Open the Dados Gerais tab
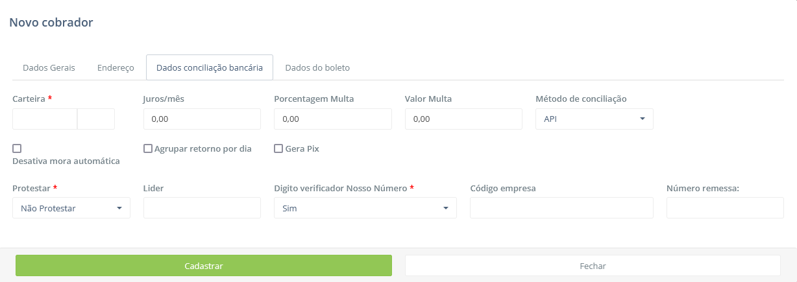 tap(49, 67)
